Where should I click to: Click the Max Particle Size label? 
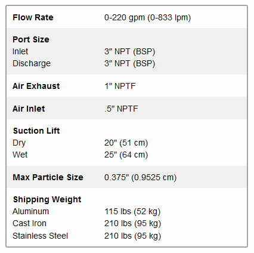tap(48, 177)
